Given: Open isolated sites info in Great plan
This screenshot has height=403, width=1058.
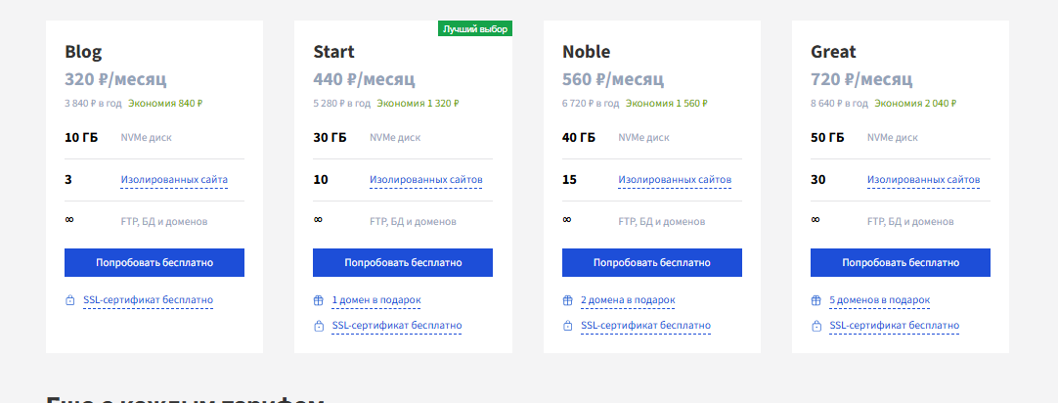Looking at the screenshot, I should coord(923,180).
